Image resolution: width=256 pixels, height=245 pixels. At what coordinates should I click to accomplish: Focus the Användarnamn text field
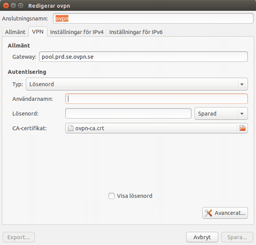pos(156,99)
